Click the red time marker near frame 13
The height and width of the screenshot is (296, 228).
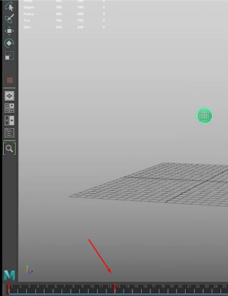115,288
